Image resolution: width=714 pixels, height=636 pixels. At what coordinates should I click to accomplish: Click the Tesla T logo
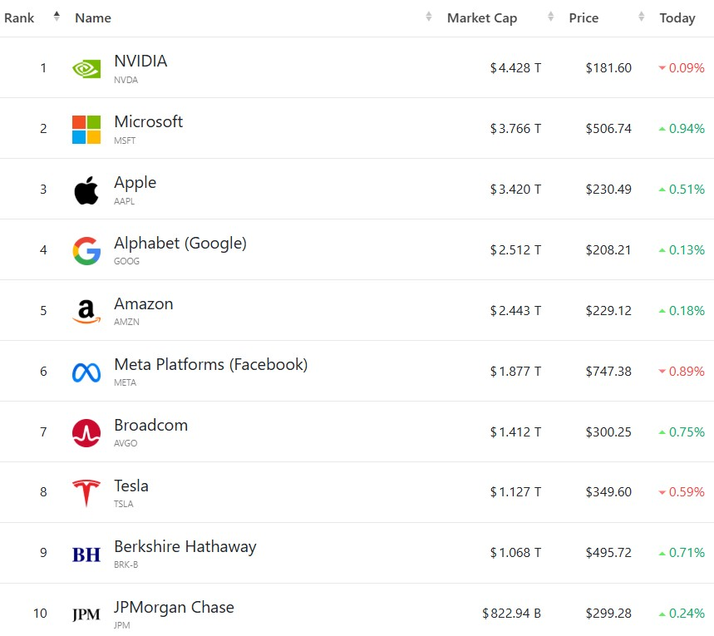[86, 493]
